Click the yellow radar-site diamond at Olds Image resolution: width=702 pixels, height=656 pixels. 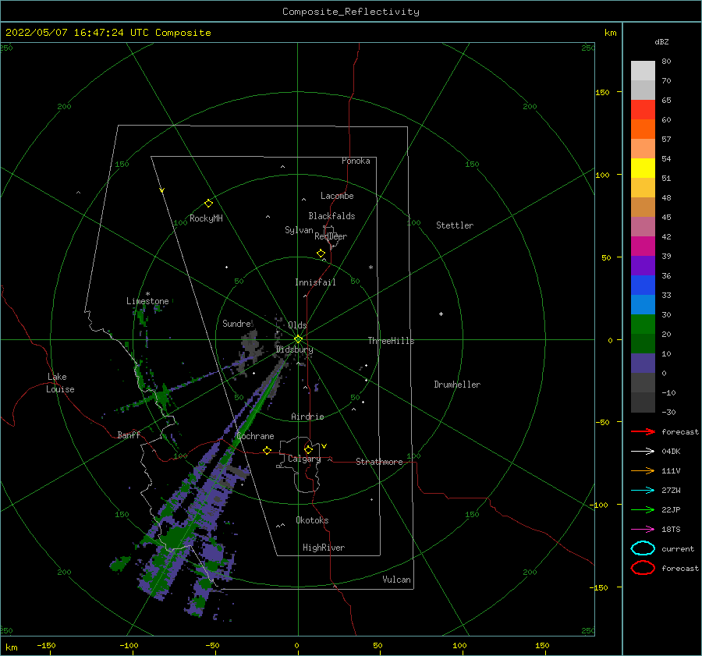point(298,339)
